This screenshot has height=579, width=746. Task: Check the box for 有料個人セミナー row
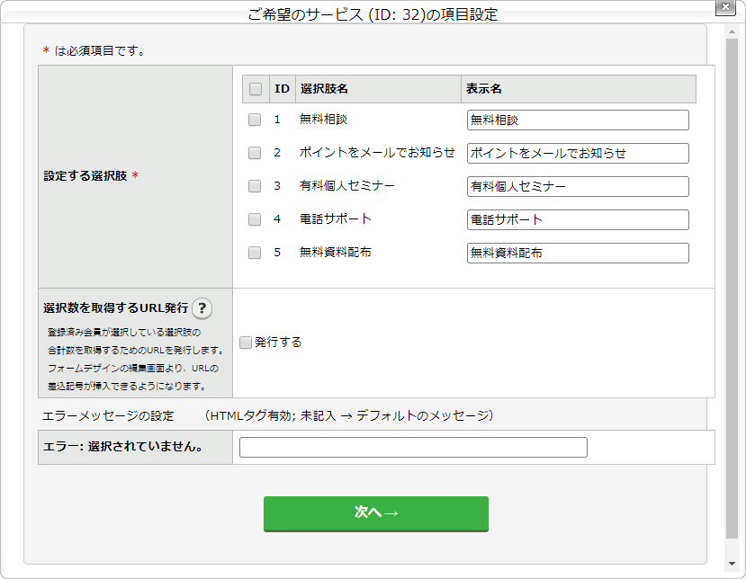click(255, 186)
